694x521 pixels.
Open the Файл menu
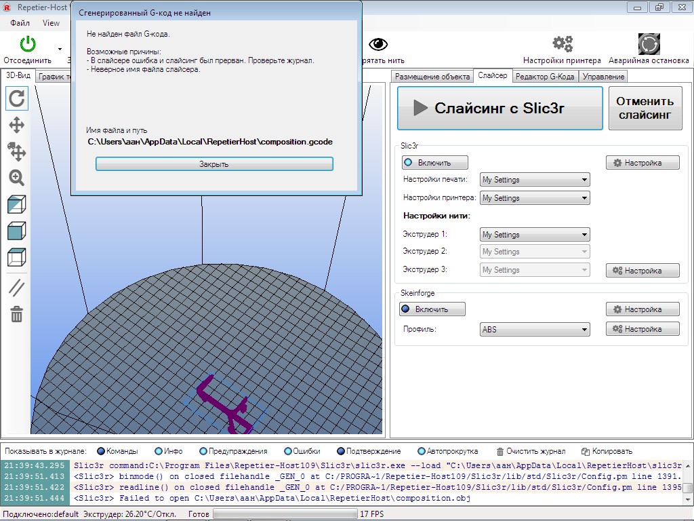20,22
